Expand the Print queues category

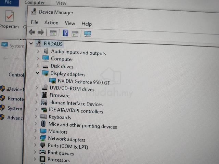tap(35, 152)
